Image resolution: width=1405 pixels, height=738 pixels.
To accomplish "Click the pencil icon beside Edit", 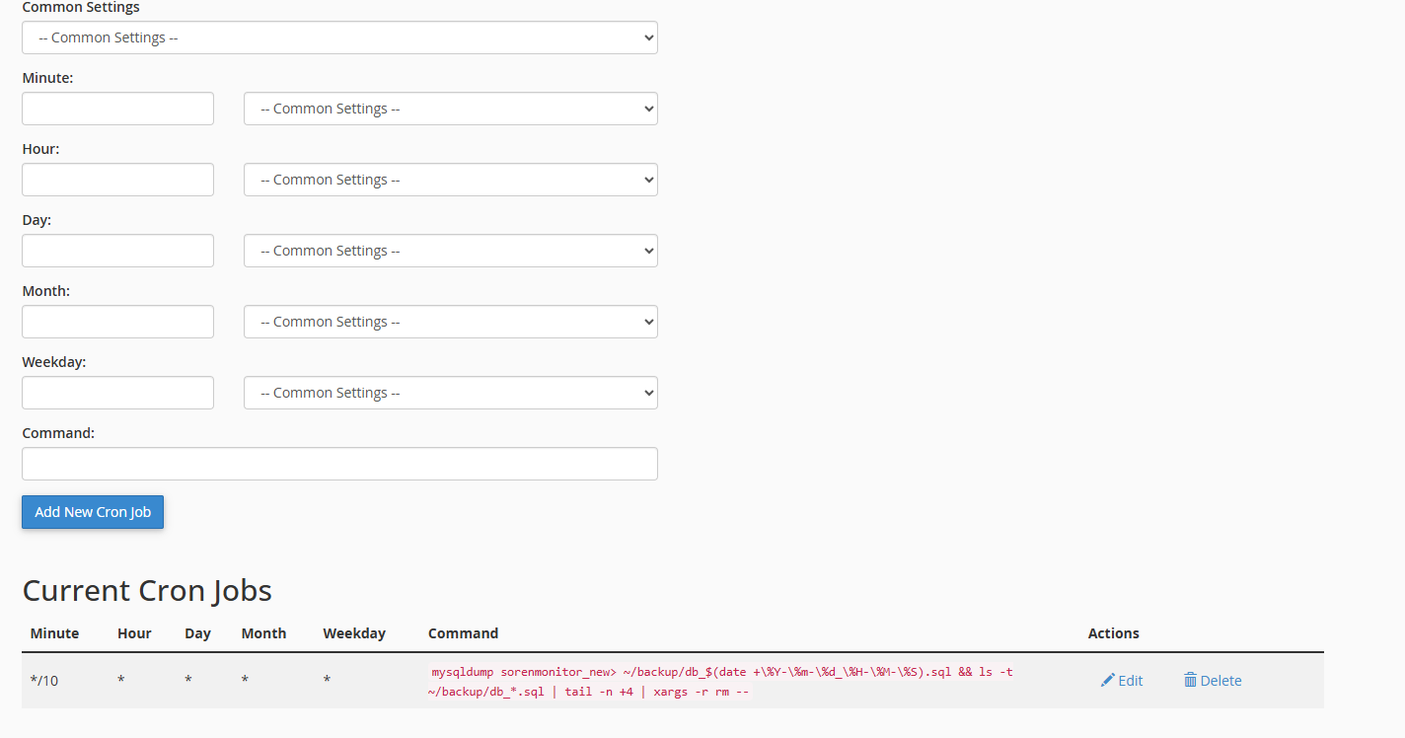I will pyautogui.click(x=1107, y=680).
